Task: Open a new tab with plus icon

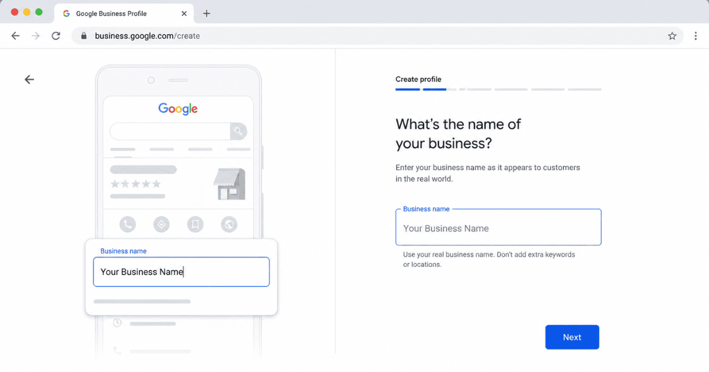Action: coord(206,14)
